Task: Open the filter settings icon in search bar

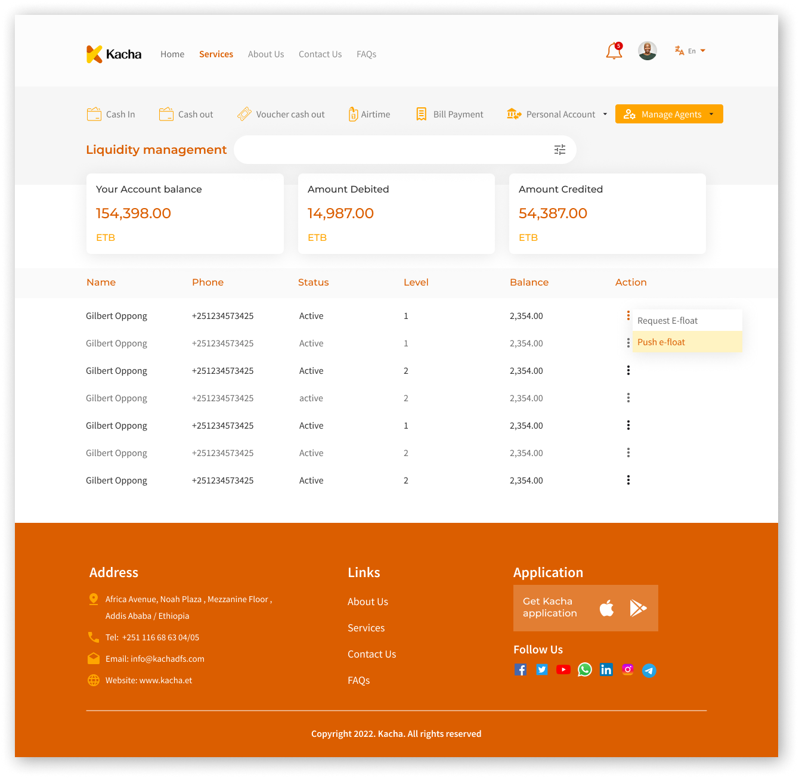Action: click(559, 150)
